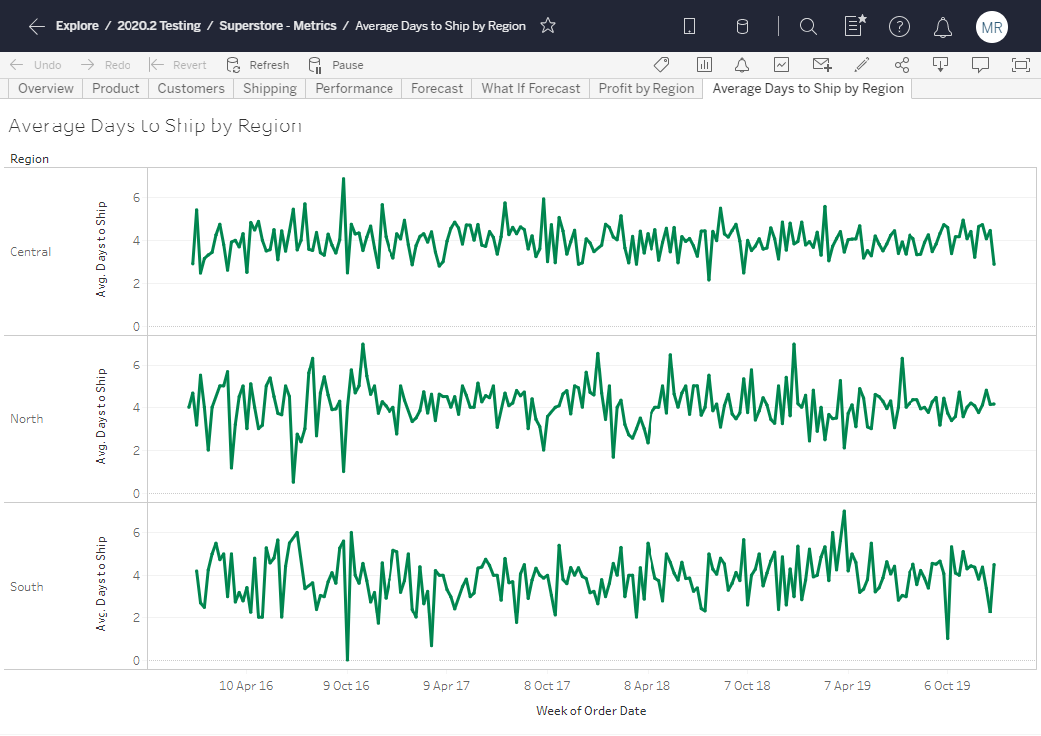Open the search magnifier
This screenshot has height=736, width=1041.
pyautogui.click(x=808, y=27)
